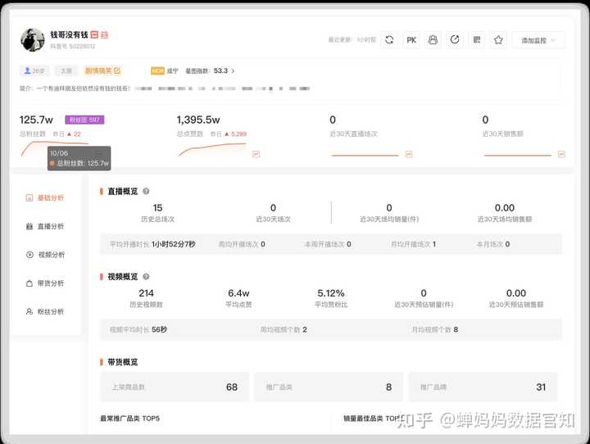The image size is (590, 444).
Task: Click the 视频概览 section title
Action: click(x=123, y=277)
